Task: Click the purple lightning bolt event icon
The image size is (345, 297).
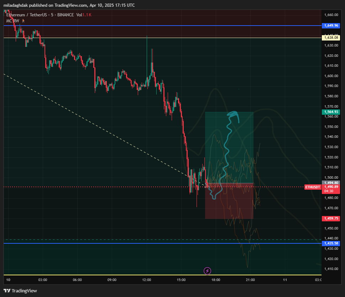Action: pyautogui.click(x=207, y=271)
